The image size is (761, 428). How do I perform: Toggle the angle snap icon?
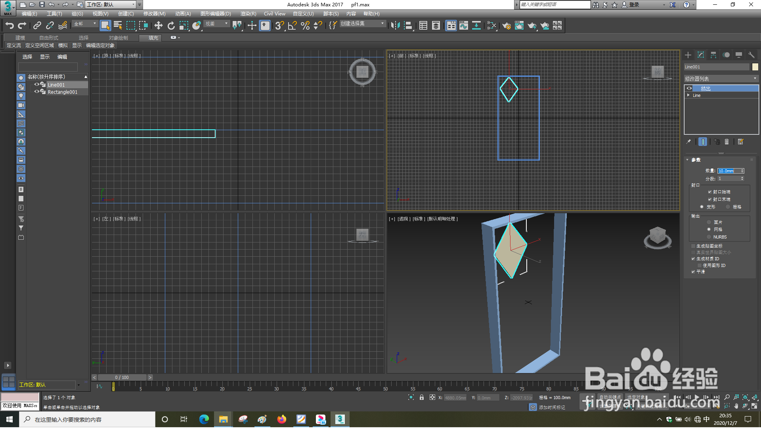(292, 26)
